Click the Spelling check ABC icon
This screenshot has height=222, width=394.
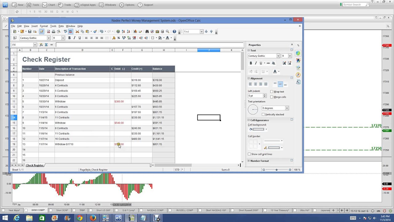tap(65, 31)
